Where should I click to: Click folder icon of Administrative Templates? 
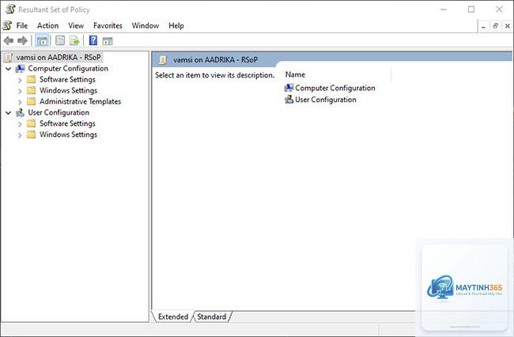pyautogui.click(x=31, y=101)
